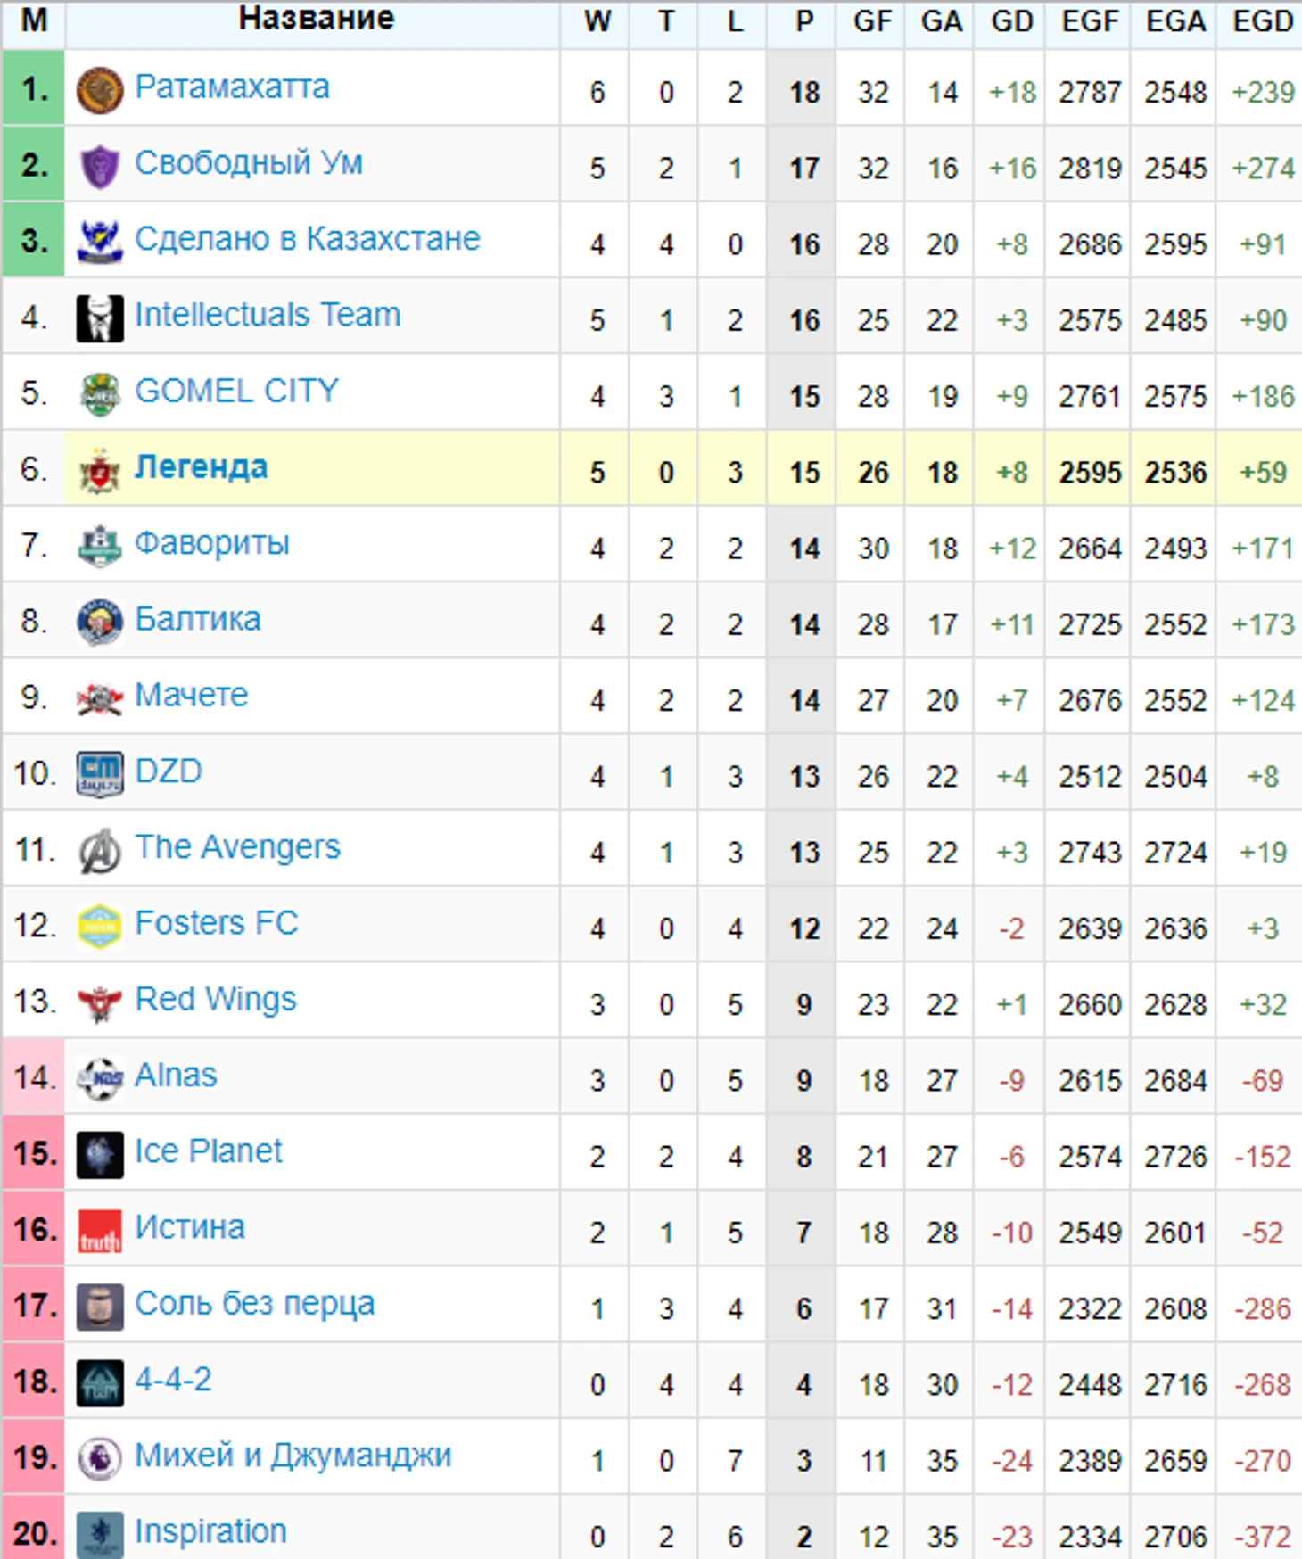Open the Фавориты team page link
The height and width of the screenshot is (1559, 1302).
pos(212,543)
